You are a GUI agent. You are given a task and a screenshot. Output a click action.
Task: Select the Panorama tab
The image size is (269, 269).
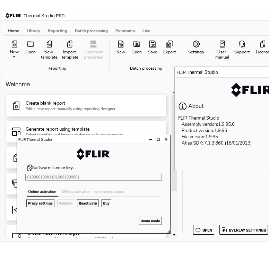click(x=125, y=31)
